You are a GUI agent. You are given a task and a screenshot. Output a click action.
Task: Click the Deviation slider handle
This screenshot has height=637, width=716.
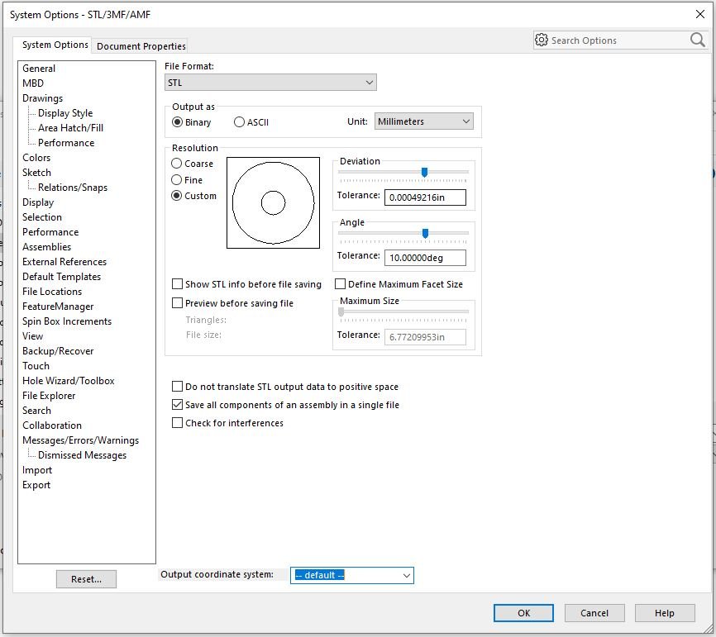pyautogui.click(x=424, y=172)
